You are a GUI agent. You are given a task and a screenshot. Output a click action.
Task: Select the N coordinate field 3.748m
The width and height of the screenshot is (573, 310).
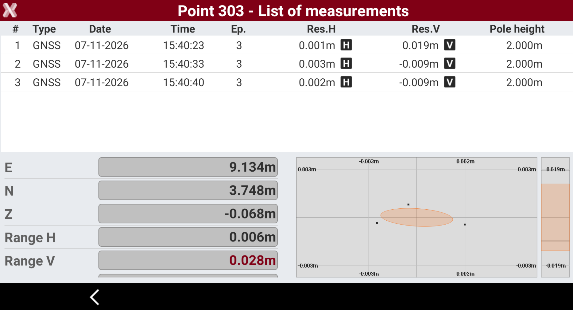coord(188,190)
